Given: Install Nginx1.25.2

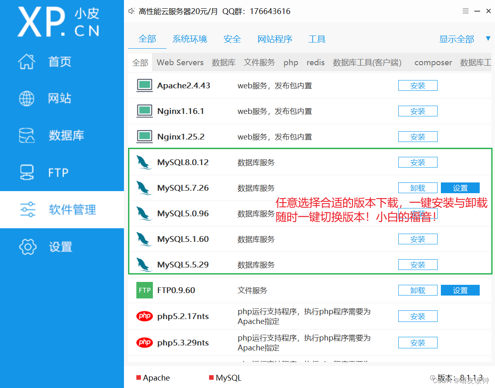Looking at the screenshot, I should point(418,137).
